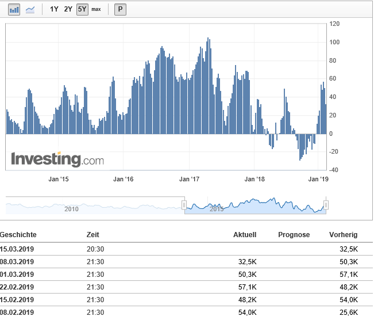Click the Geschichte column header
This screenshot has height=316, width=374.
click(18, 235)
